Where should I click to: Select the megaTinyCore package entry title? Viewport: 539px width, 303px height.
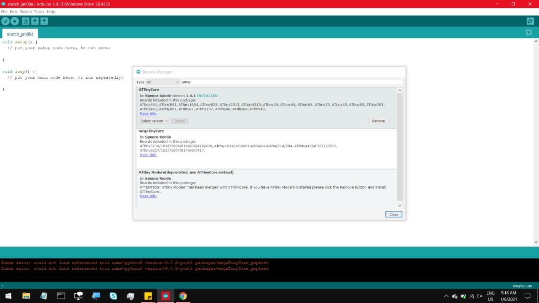(x=151, y=131)
